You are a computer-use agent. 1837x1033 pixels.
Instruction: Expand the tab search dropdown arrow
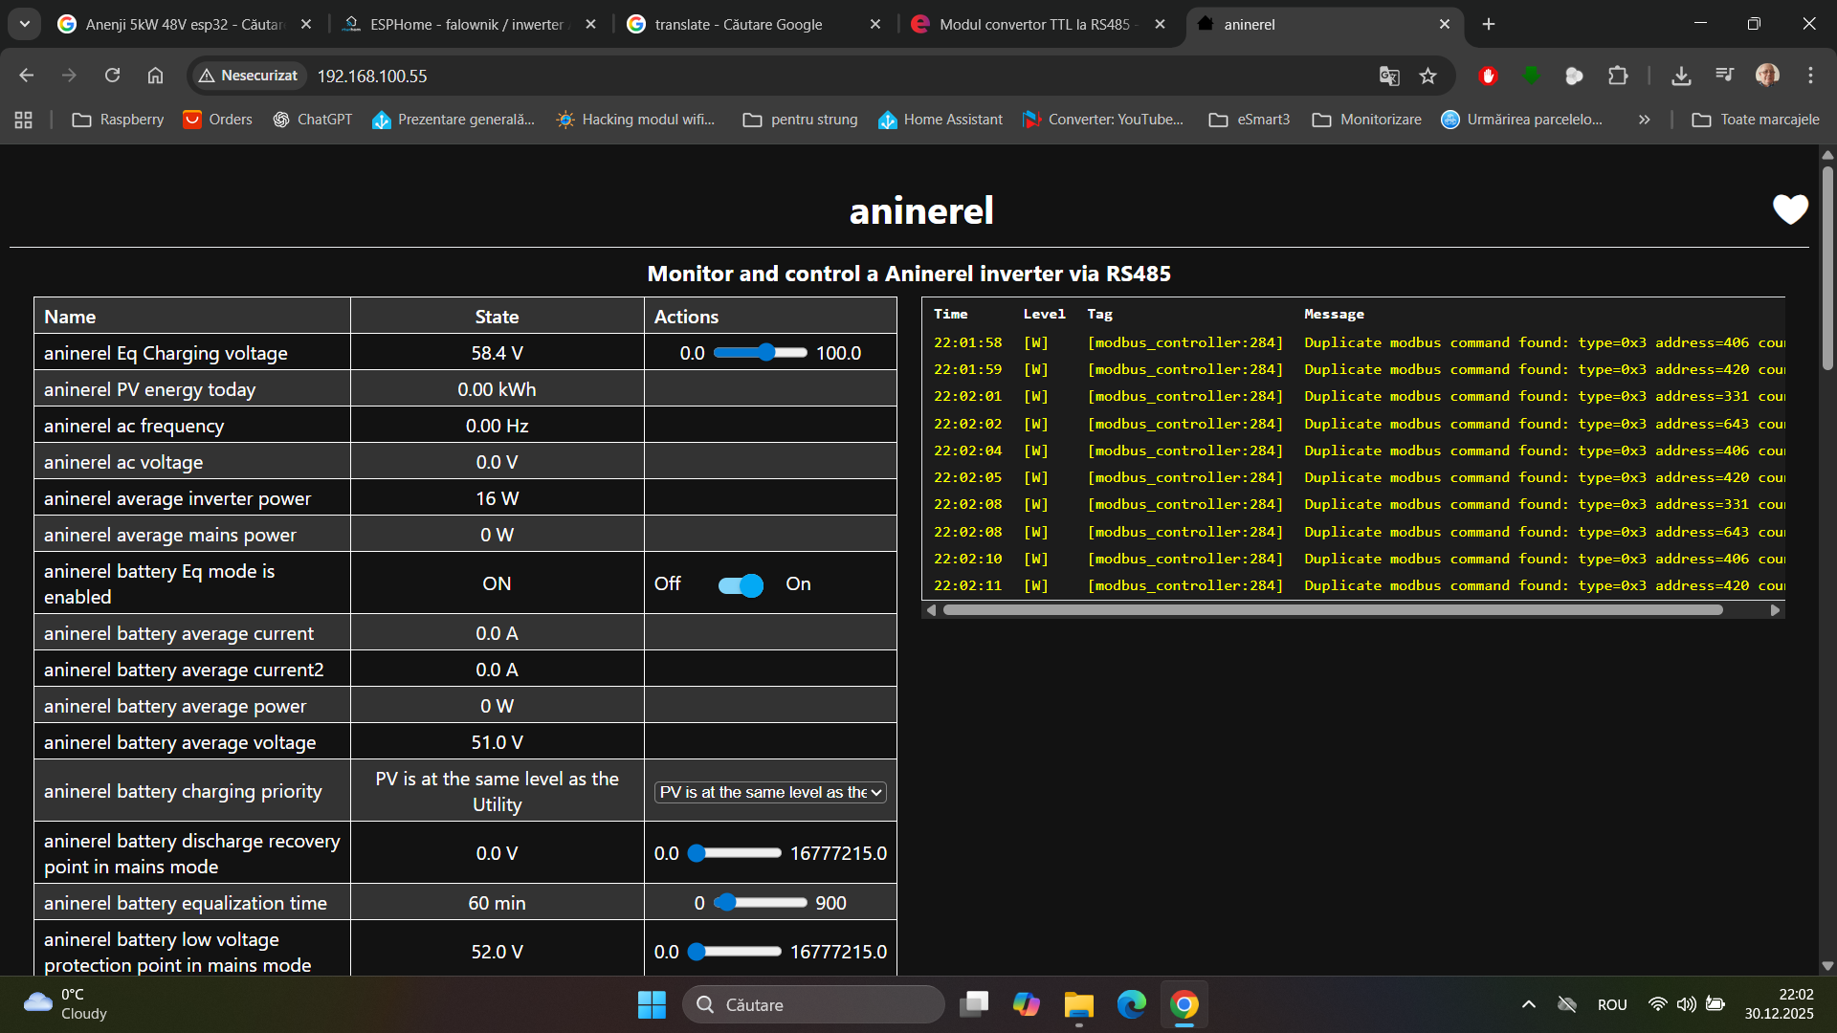pyautogui.click(x=25, y=24)
